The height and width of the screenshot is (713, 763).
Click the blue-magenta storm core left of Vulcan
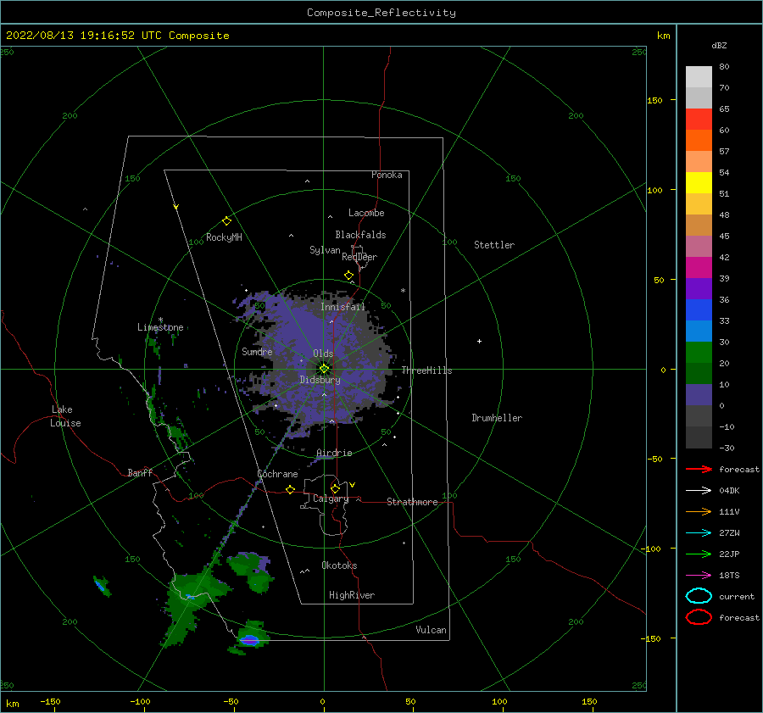(249, 639)
